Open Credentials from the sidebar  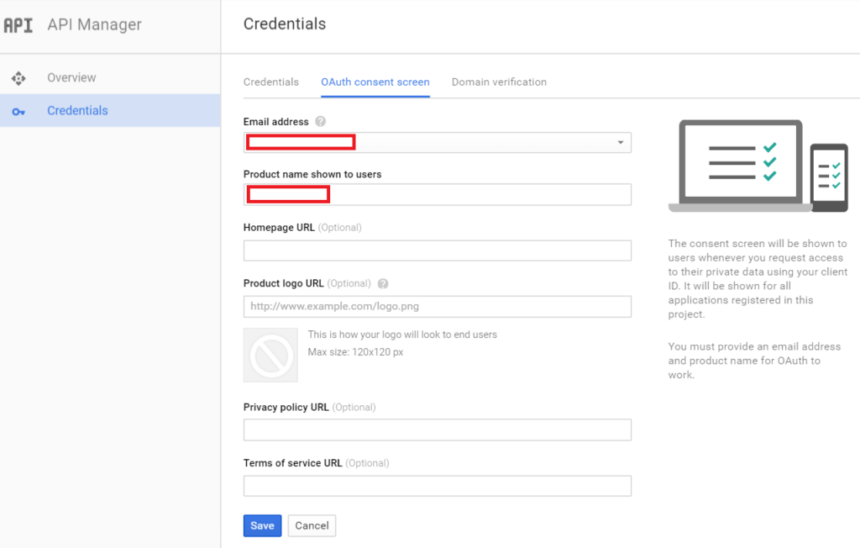[x=77, y=110]
